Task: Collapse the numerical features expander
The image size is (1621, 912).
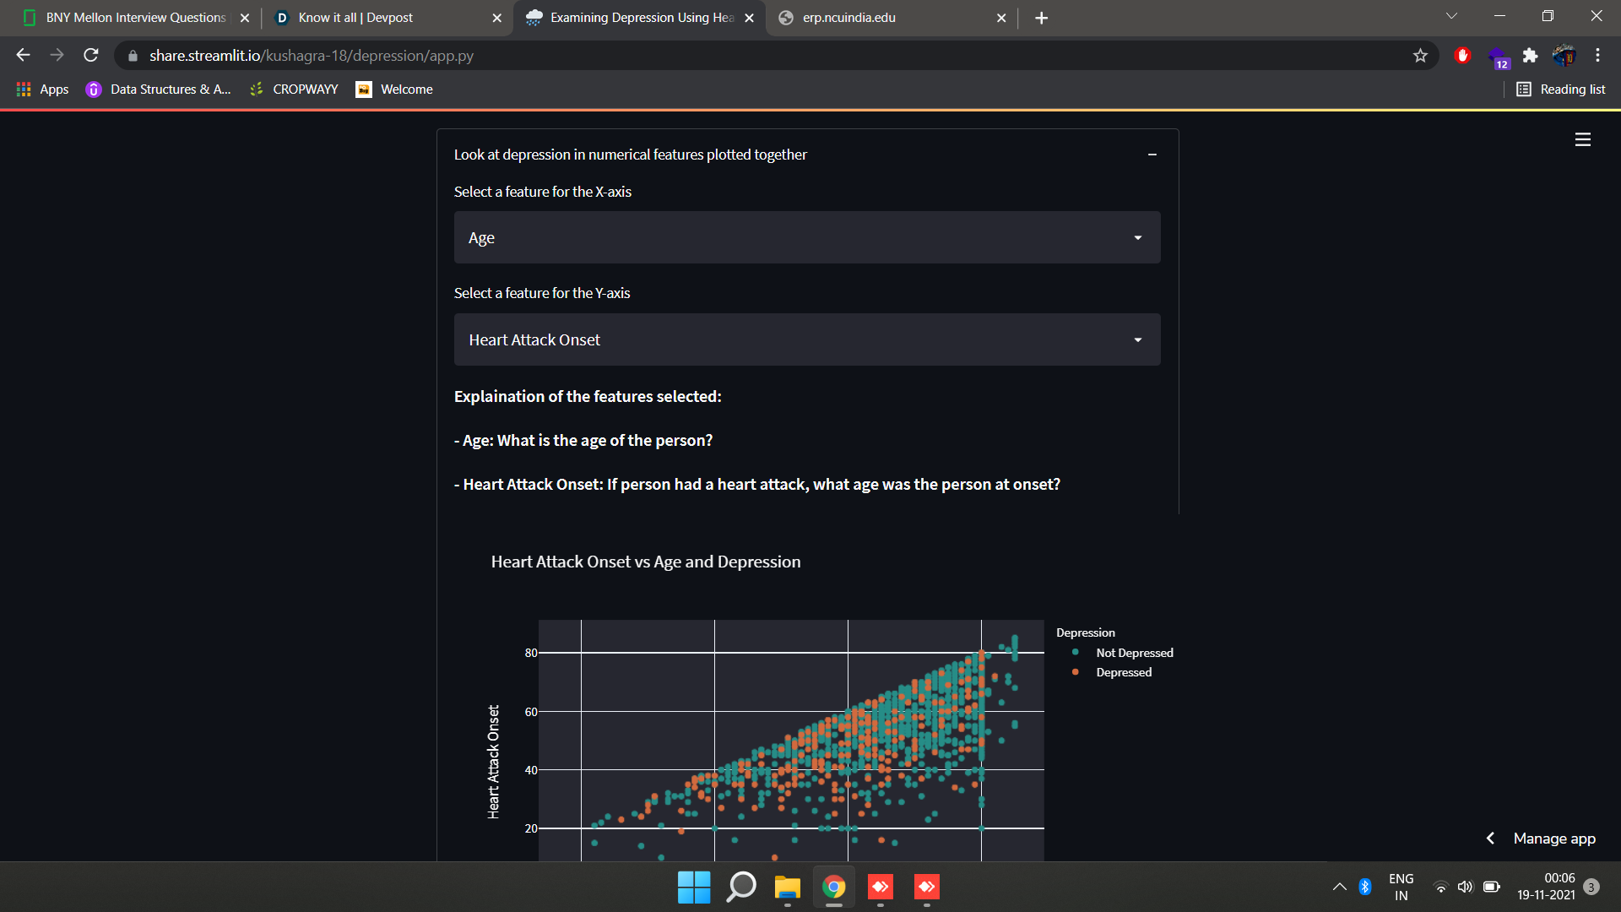Action: [x=1152, y=155]
